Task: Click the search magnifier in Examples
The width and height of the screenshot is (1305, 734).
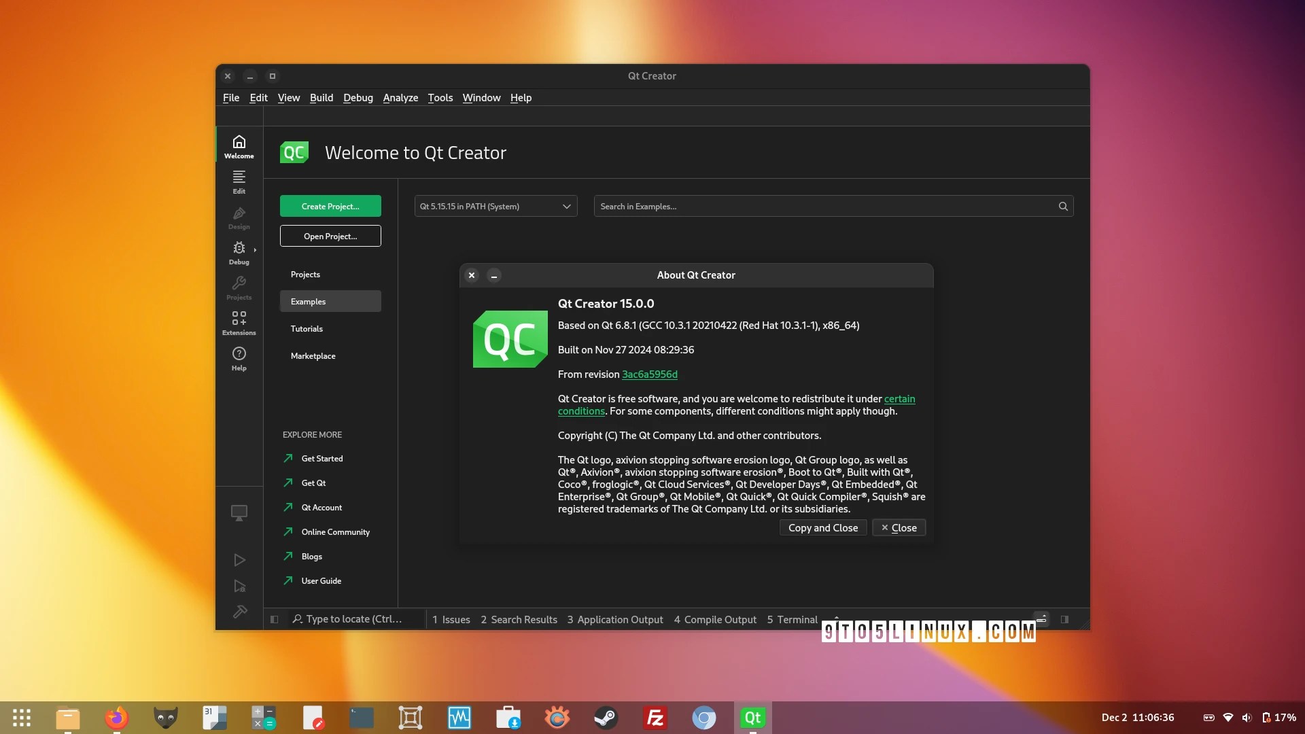Action: click(1063, 207)
